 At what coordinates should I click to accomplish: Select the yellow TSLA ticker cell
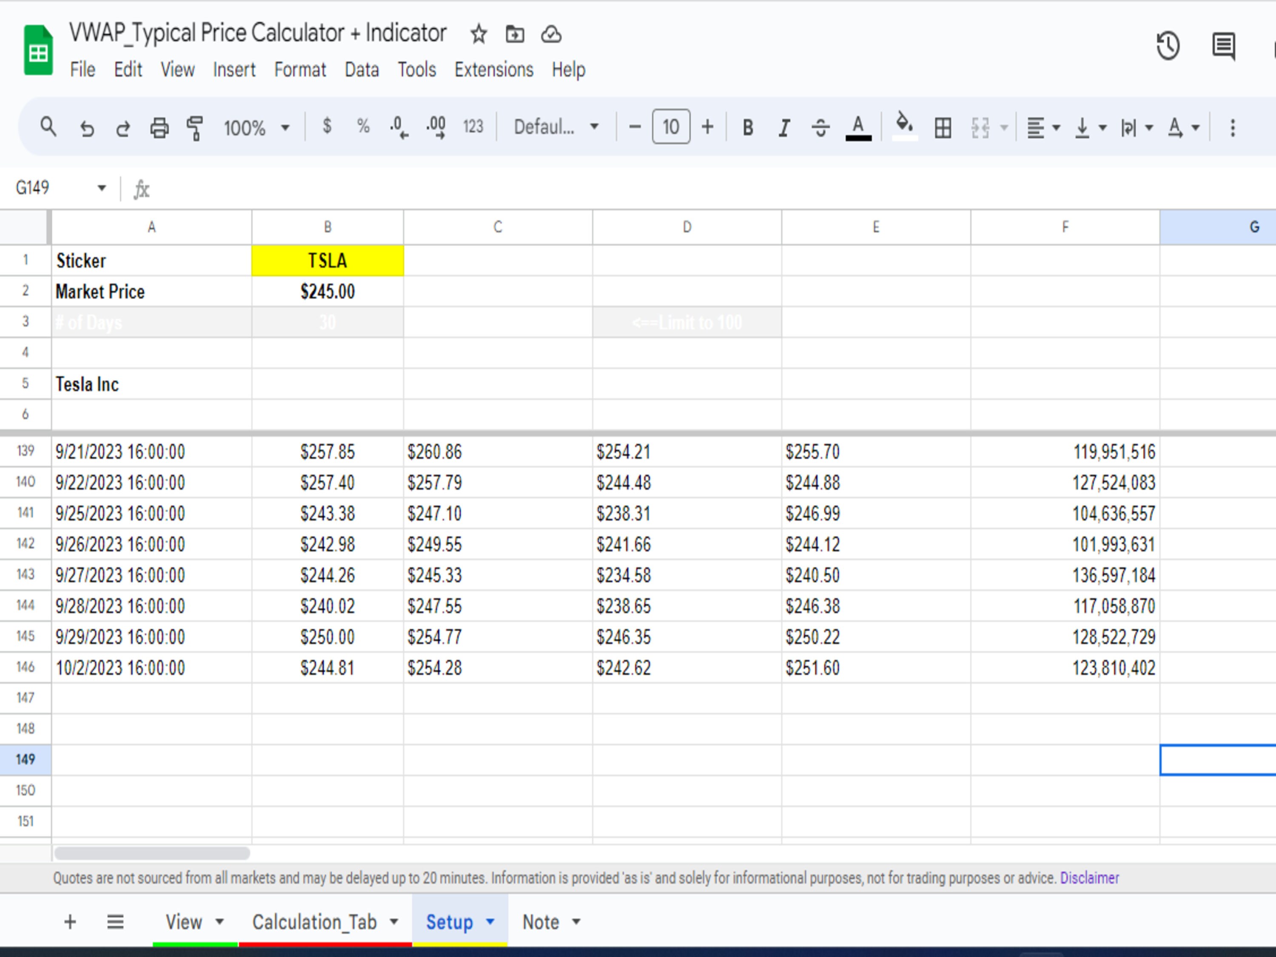click(x=327, y=260)
